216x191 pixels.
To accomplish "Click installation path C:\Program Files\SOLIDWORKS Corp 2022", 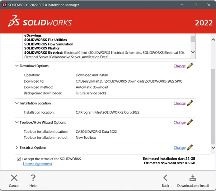I will click(x=108, y=112).
